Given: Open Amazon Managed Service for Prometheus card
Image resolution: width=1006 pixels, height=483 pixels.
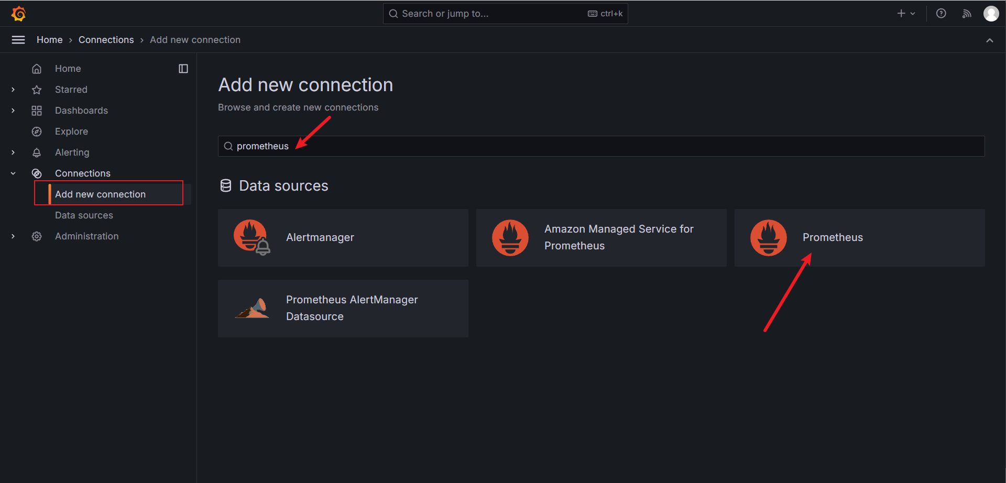Looking at the screenshot, I should [602, 238].
